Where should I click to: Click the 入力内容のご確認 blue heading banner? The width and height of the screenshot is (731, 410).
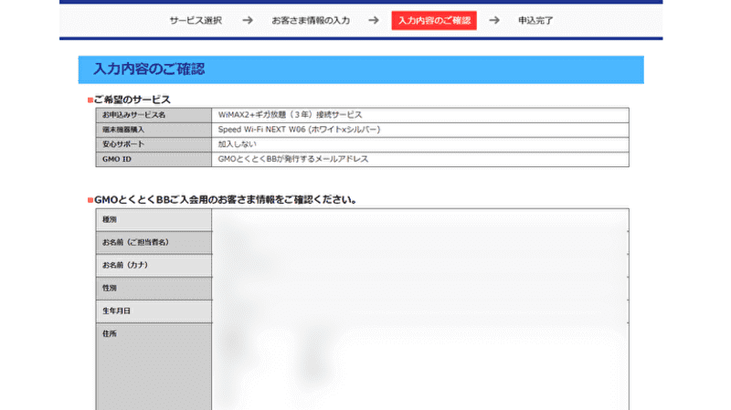(361, 69)
